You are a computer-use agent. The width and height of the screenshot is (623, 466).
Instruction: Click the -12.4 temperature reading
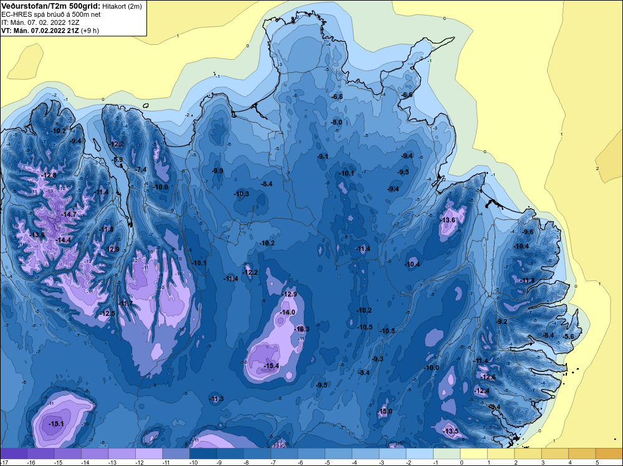click(482, 391)
